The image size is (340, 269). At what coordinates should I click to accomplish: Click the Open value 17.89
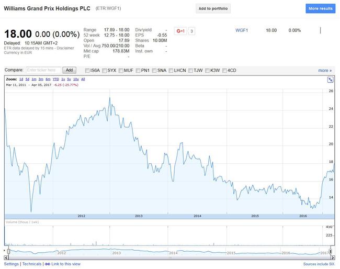pos(124,41)
